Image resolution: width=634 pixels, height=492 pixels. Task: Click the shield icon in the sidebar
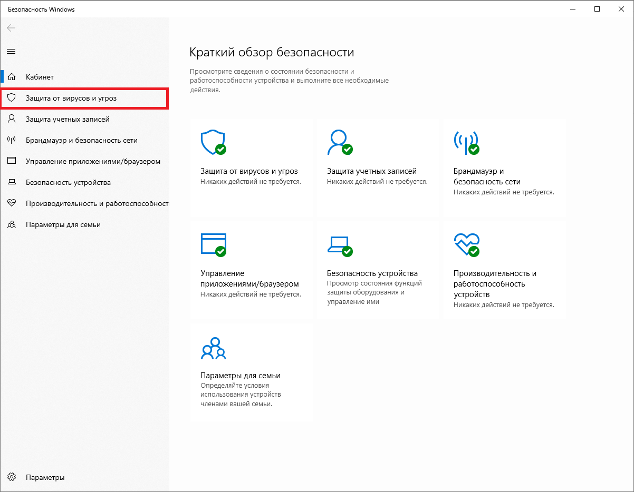12,98
